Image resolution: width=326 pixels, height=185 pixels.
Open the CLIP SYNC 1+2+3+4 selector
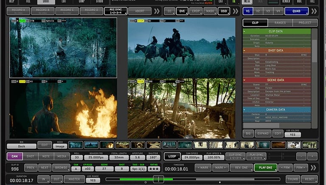pyautogui.click(x=235, y=156)
